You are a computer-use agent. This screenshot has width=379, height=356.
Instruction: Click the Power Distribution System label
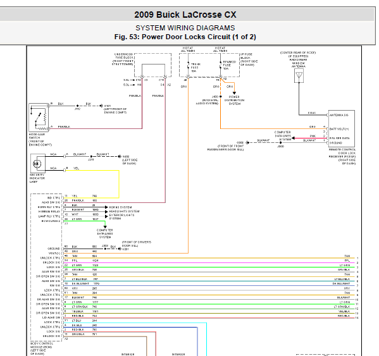click(234, 101)
